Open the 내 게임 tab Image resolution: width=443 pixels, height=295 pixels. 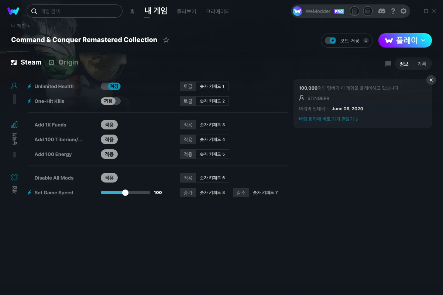(x=156, y=11)
